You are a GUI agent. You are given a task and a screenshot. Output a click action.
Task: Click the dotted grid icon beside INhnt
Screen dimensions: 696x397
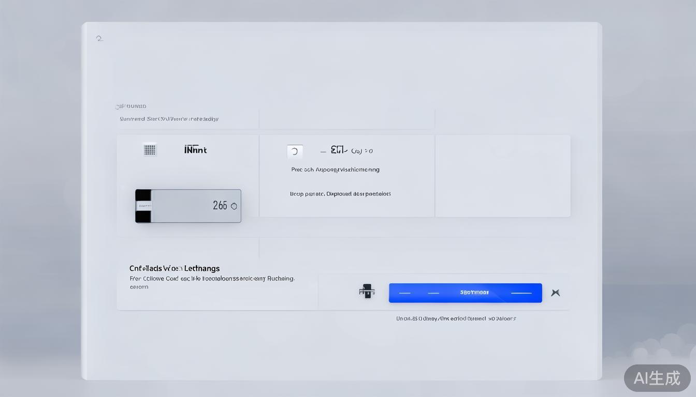(150, 150)
